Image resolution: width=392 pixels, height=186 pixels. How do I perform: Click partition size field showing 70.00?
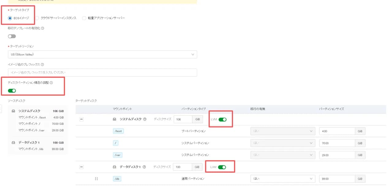pos(337,143)
